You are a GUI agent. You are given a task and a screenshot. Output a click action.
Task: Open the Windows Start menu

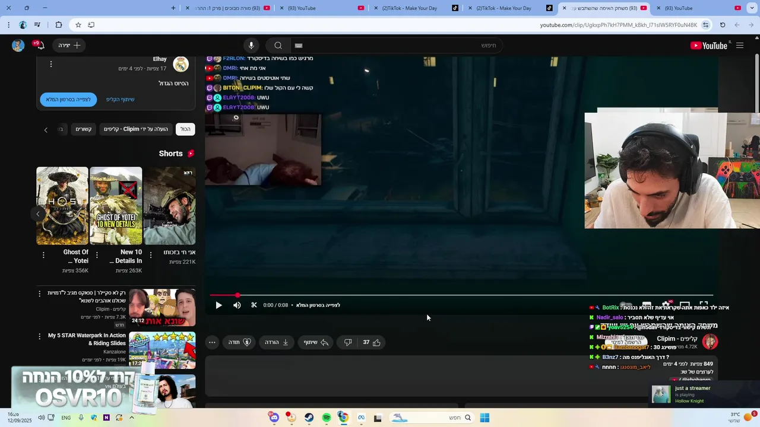coord(484,418)
